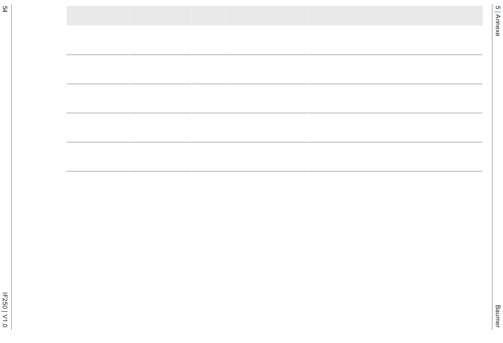This screenshot has height=343, width=503.
Task: Click fifth body row cell in narrowest column
Action: 208,157
